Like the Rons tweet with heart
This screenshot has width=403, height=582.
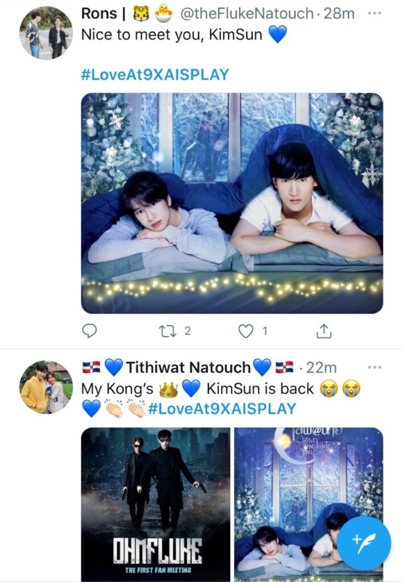[245, 331]
